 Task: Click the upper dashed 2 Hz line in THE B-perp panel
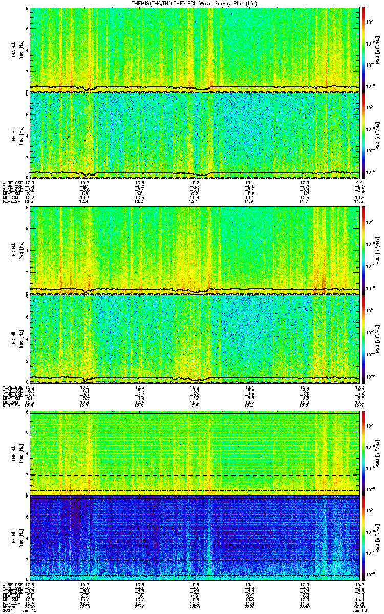pyautogui.click(x=194, y=475)
